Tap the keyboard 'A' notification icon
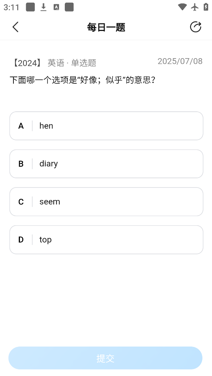This screenshot has width=212, height=376. coord(56,7)
